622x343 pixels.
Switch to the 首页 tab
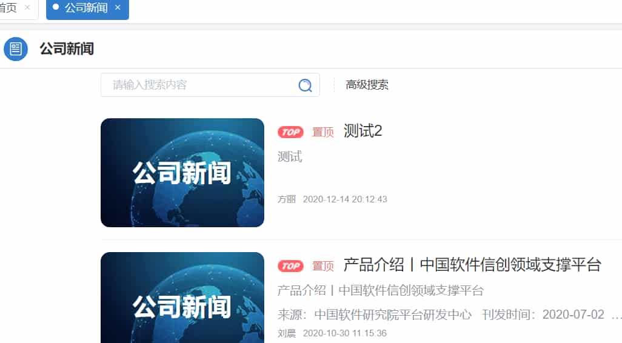[x=8, y=7]
